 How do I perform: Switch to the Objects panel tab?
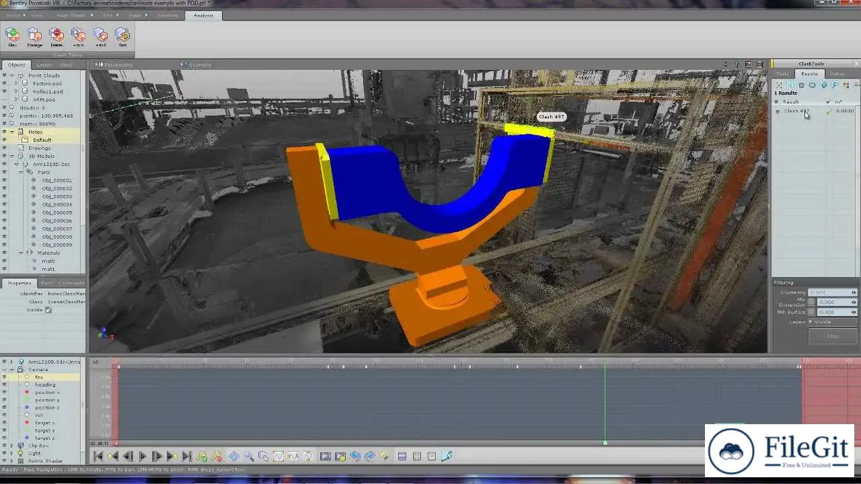[x=16, y=65]
